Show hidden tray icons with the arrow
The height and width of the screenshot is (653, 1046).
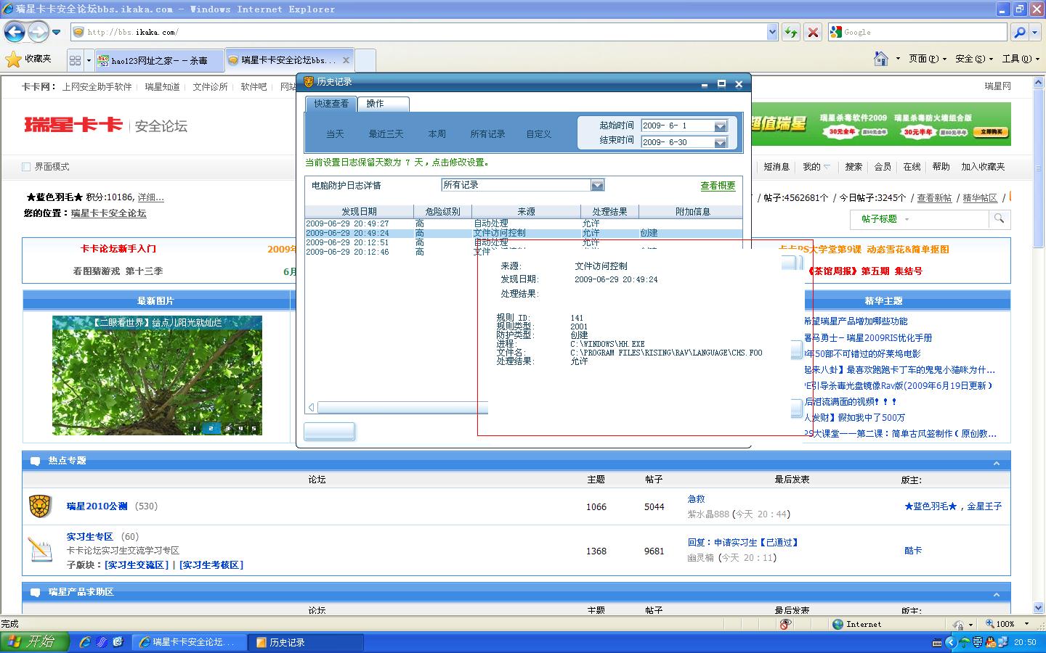tap(950, 642)
